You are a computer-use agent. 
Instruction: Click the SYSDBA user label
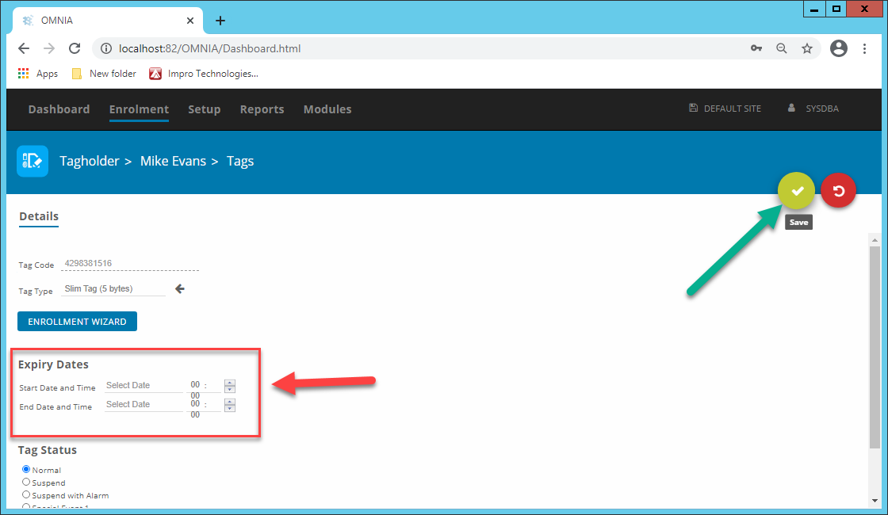pos(822,109)
